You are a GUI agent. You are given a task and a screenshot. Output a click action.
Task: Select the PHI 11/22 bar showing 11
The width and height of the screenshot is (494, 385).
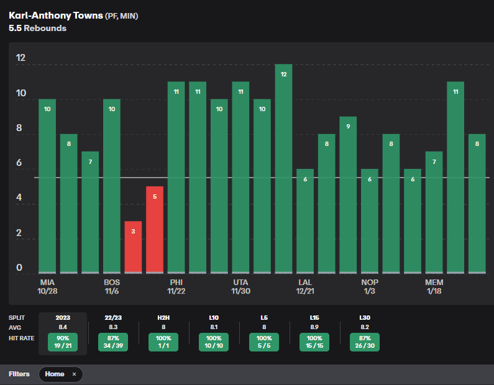click(x=176, y=178)
